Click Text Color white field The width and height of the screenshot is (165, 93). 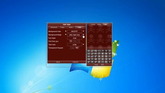point(75,45)
